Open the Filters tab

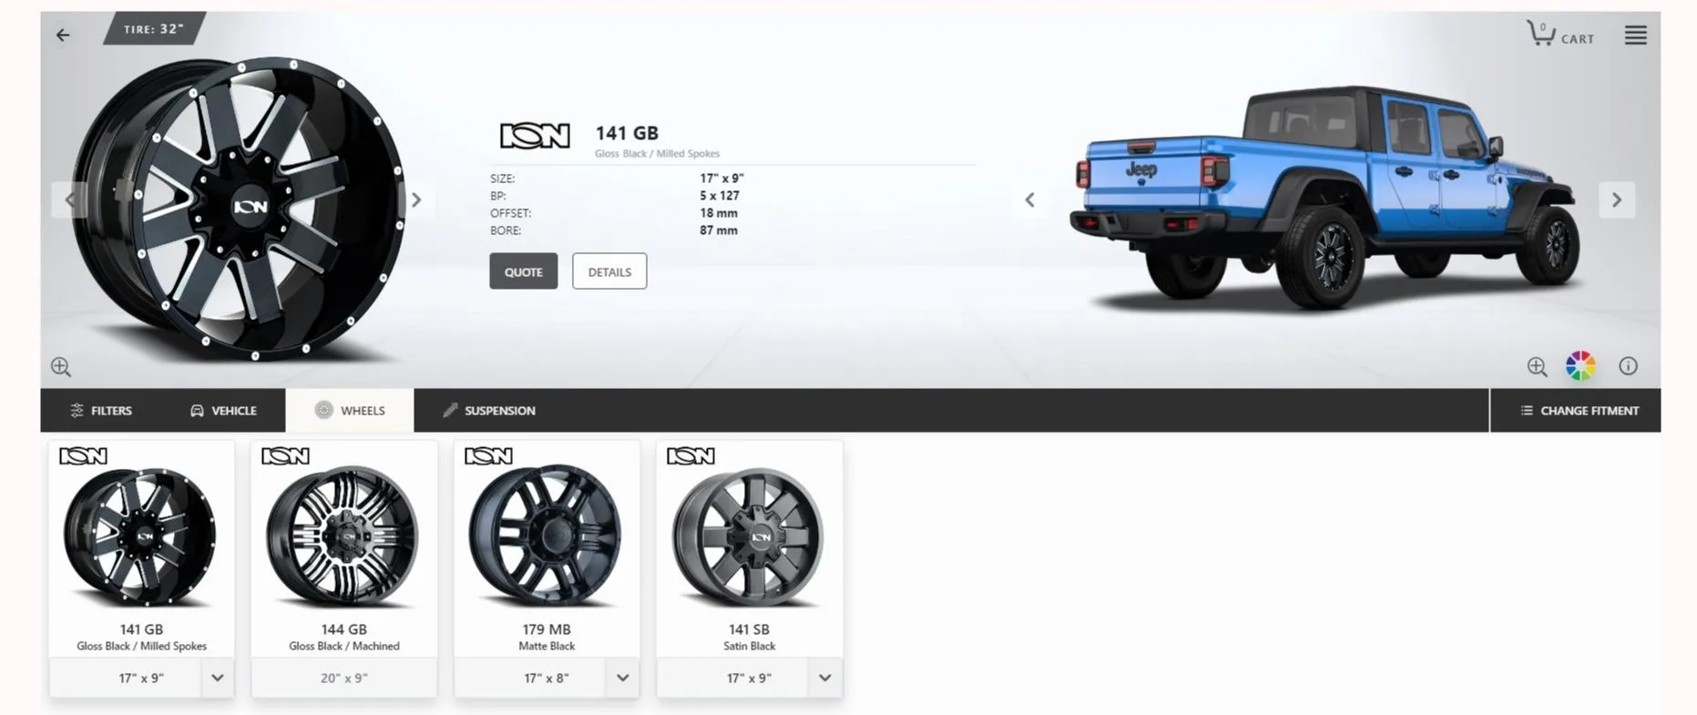click(x=101, y=411)
